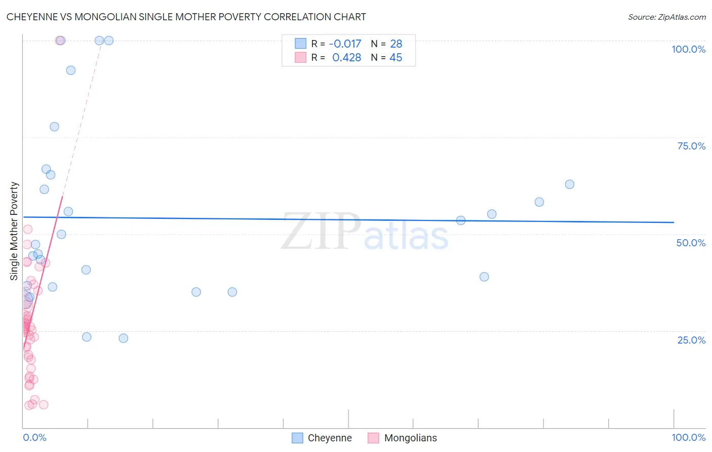Click the pink data point at chart top
The height and width of the screenshot is (452, 712).
(x=59, y=41)
